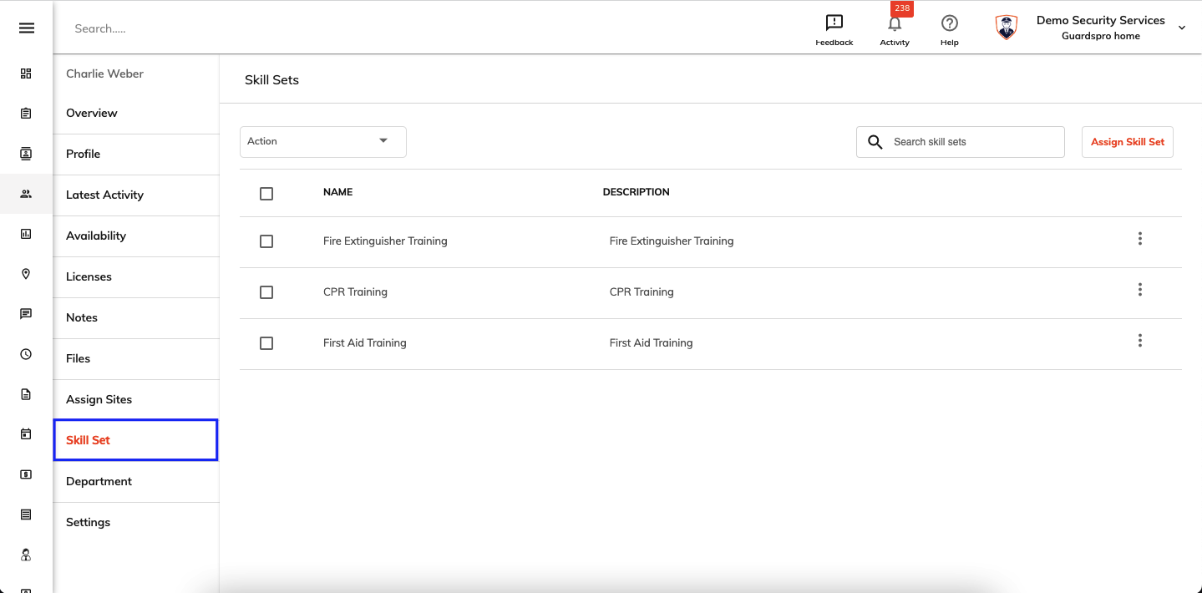The height and width of the screenshot is (593, 1202).
Task: Click the location pin icon in sidebar
Action: tap(26, 274)
